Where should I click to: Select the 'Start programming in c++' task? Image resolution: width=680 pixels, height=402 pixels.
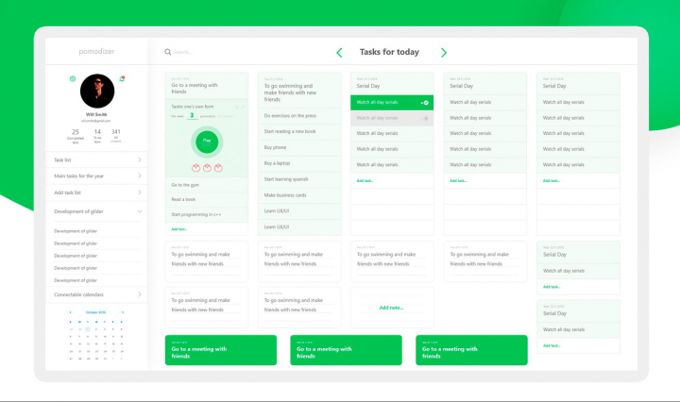(x=207, y=214)
